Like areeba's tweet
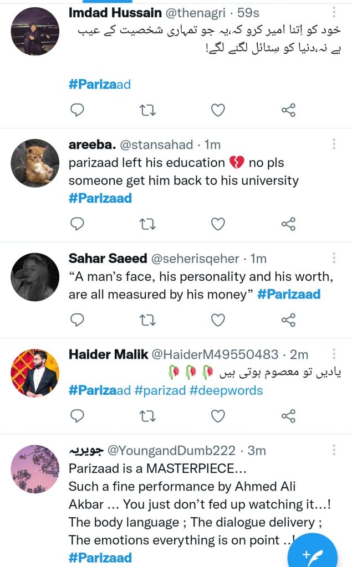Viewport: 352px width, 567px height. click(218, 225)
